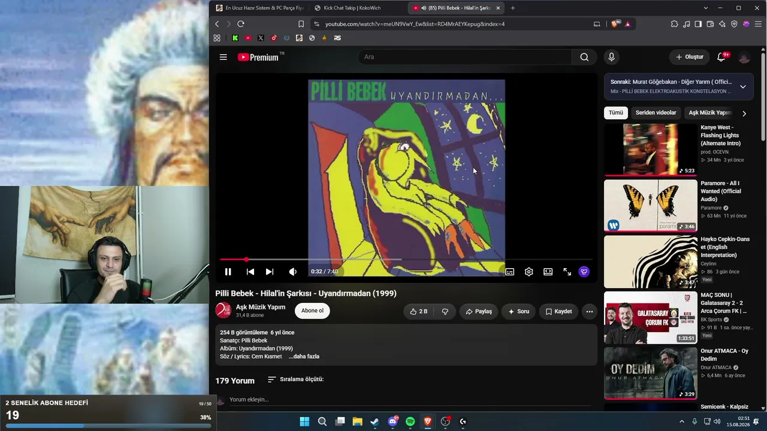Select the Aşk Müzik Yapım filter chip
Screen dimensions: 767x431
pos(709,113)
